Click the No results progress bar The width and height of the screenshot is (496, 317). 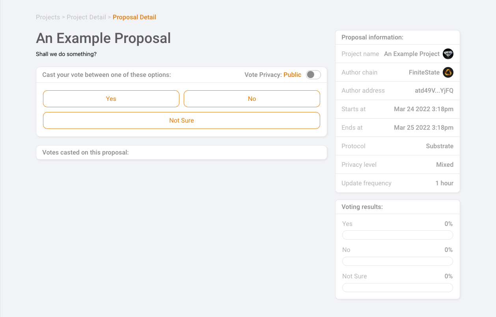point(397,261)
